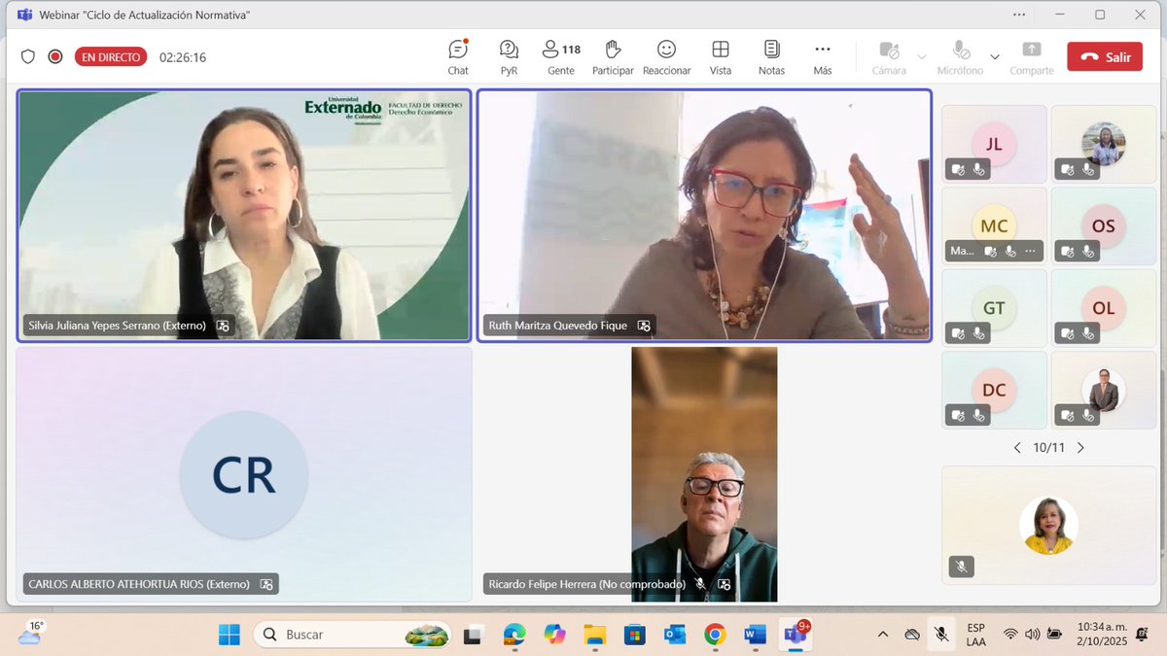Open Google Chrome from taskbar
Screen dimensions: 1167x656
[x=715, y=635]
